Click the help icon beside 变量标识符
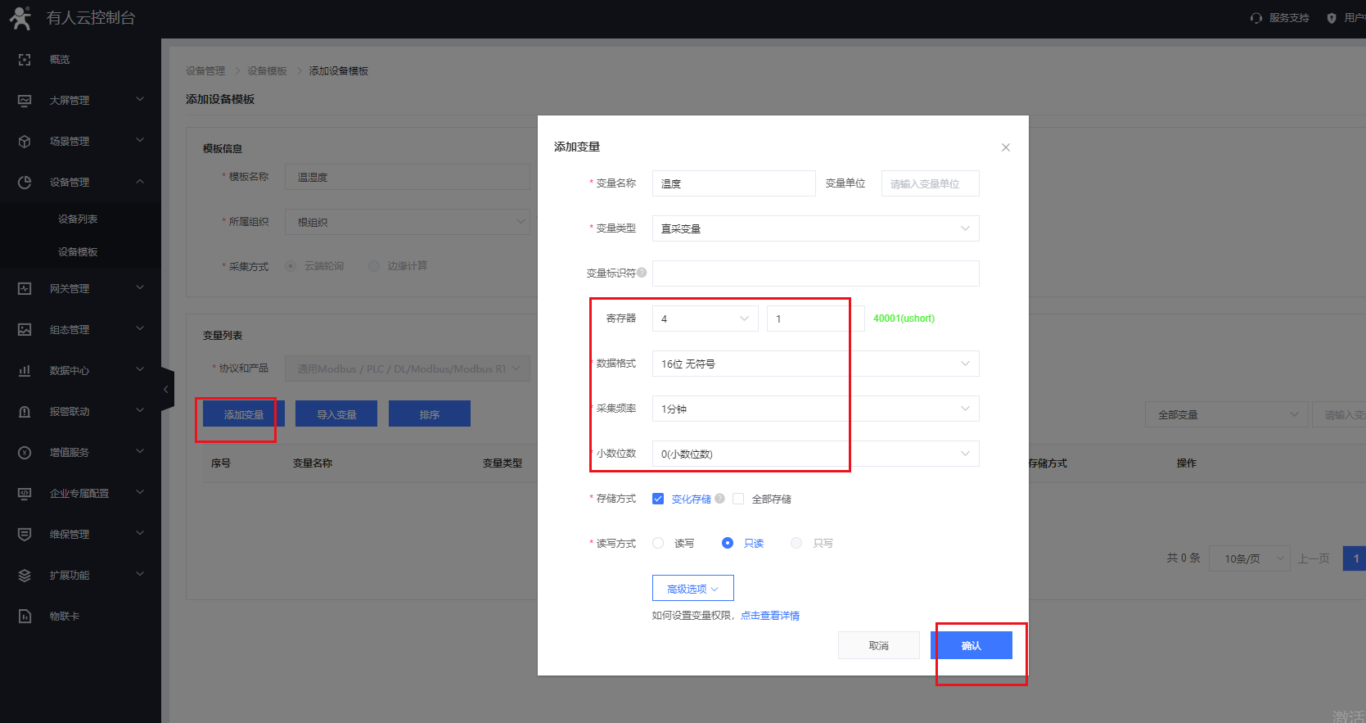The height and width of the screenshot is (723, 1366). [642, 273]
